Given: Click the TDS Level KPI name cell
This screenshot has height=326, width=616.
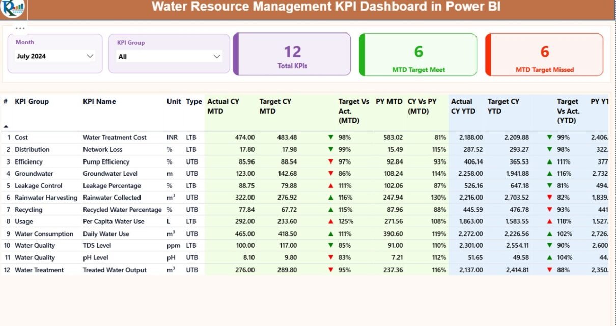Looking at the screenshot, I should 97,246.
